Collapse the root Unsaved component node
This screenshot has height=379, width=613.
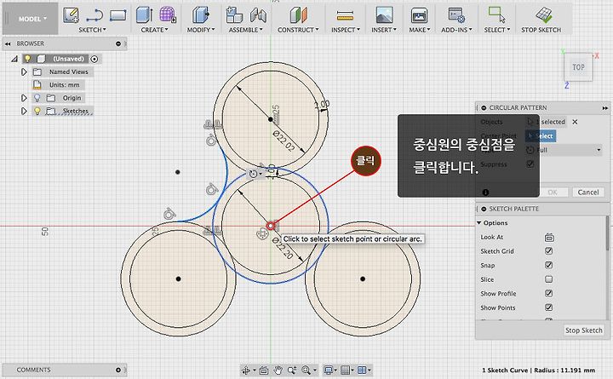coord(14,59)
